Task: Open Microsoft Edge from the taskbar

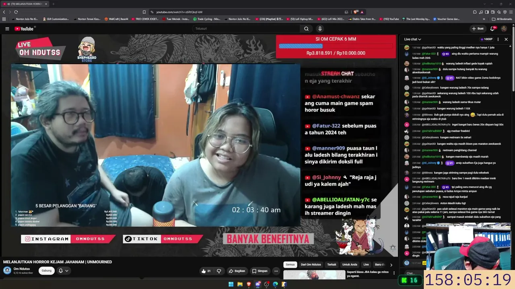Action: [x=275, y=284]
